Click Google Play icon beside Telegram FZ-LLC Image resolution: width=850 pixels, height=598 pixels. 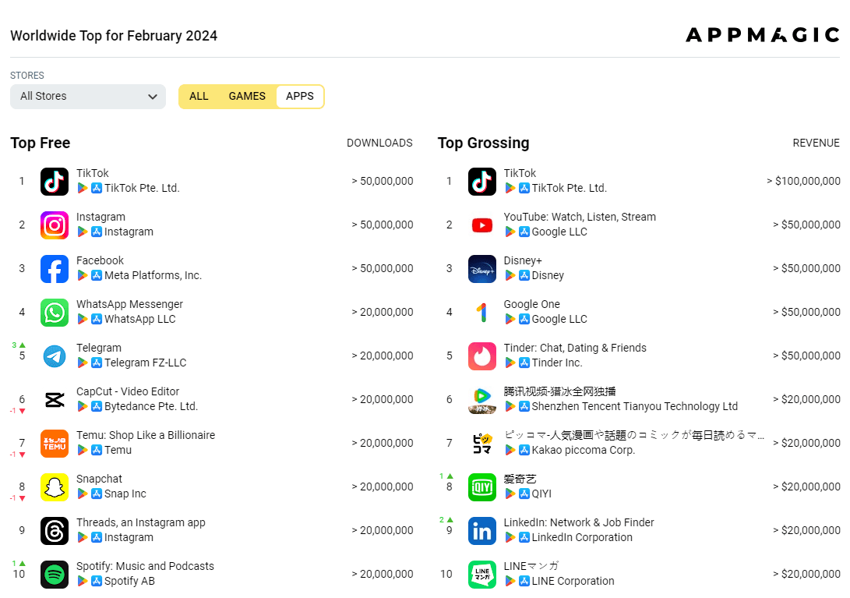[83, 363]
